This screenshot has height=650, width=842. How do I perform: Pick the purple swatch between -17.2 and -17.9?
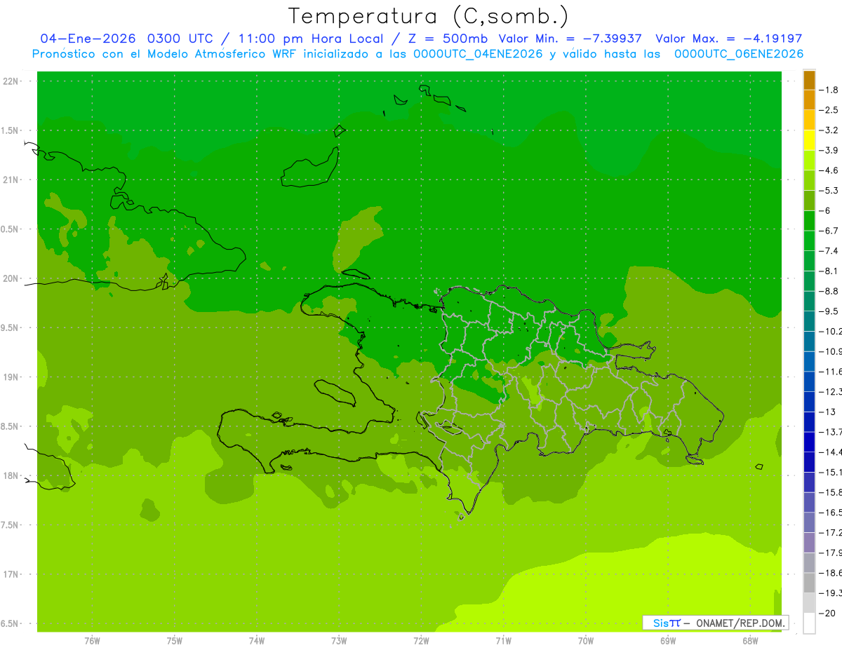pos(809,543)
